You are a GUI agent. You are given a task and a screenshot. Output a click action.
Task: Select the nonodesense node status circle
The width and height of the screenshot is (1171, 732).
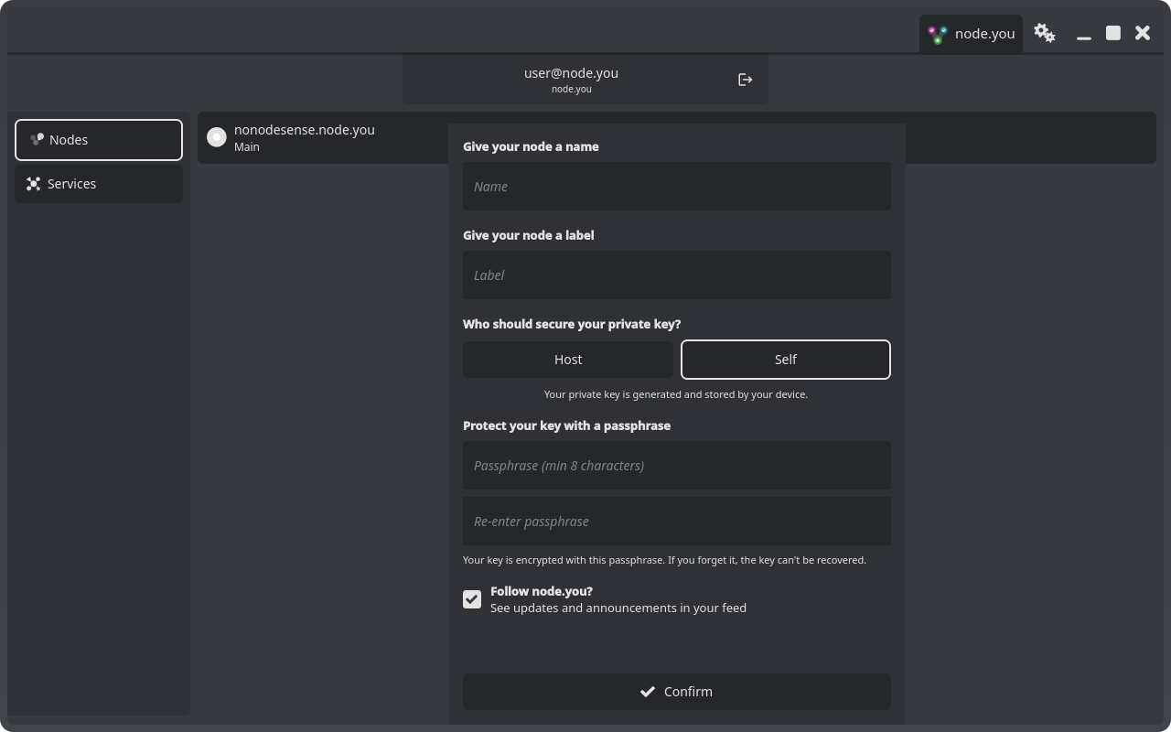(217, 137)
